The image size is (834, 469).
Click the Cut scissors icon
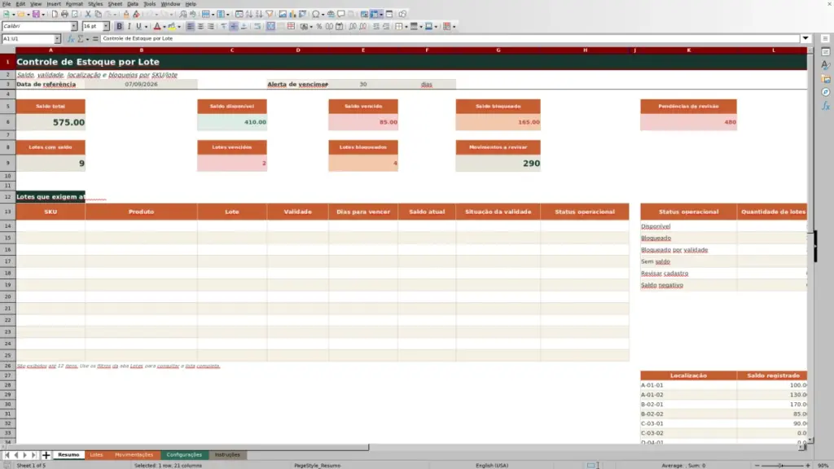[88, 15]
